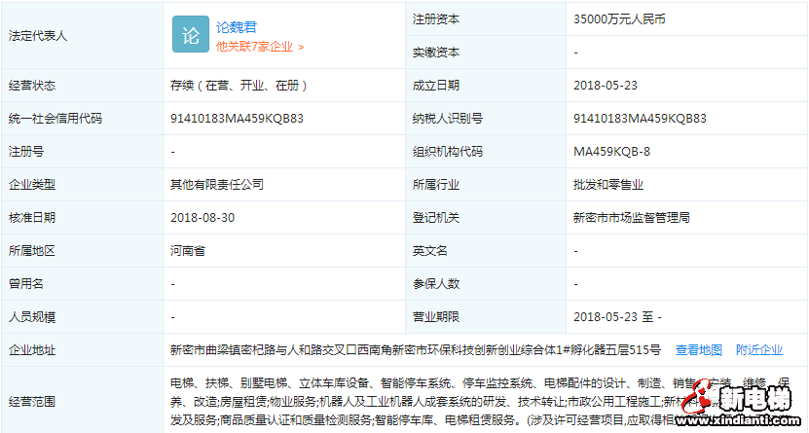The image size is (809, 433).
Task: Click the company address text
Action: (416, 349)
